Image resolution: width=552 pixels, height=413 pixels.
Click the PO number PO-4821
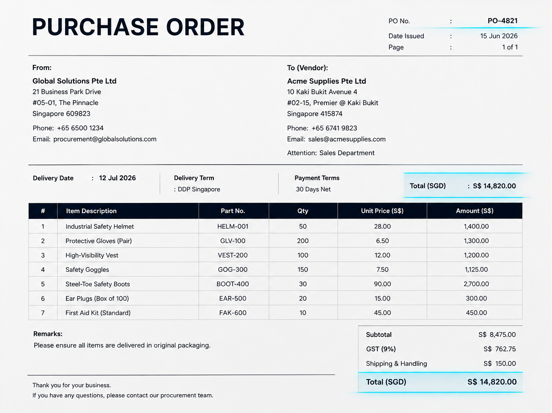[503, 21]
